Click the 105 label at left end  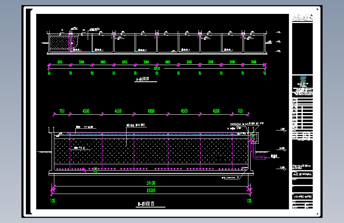click(53, 201)
